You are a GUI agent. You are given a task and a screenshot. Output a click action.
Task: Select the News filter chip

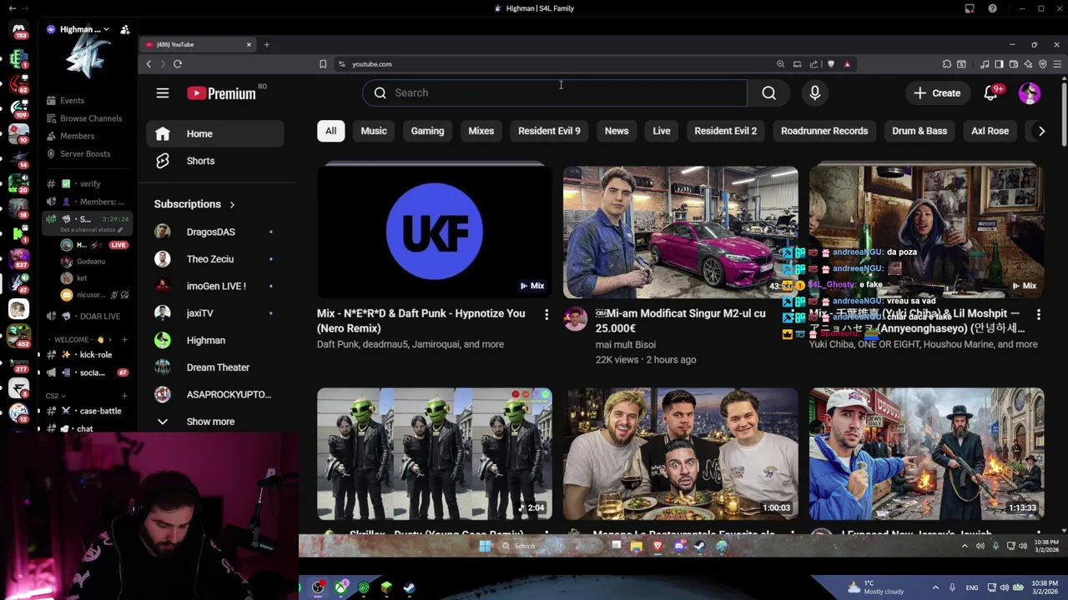point(617,131)
